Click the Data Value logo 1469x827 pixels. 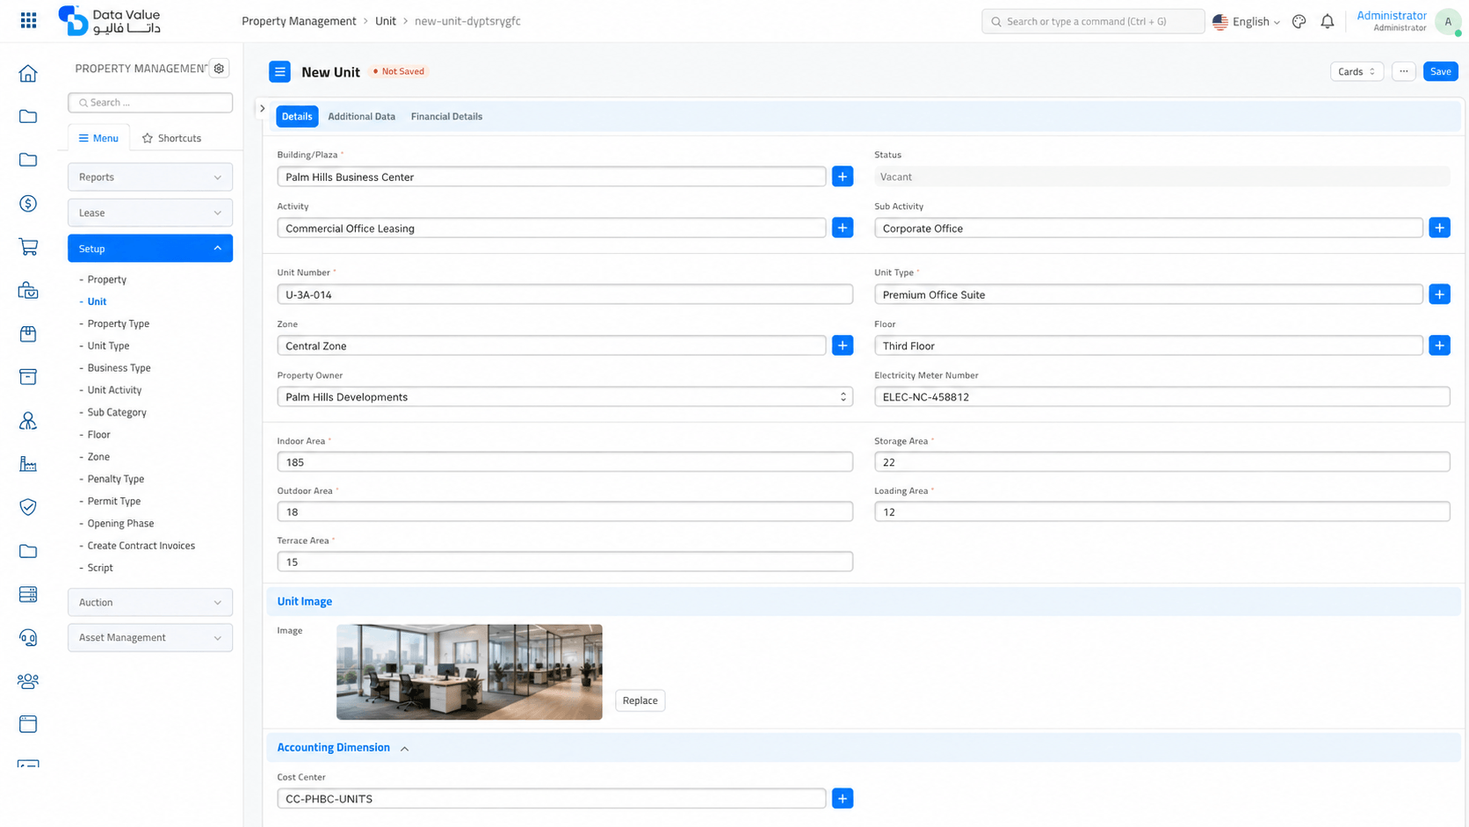[109, 20]
